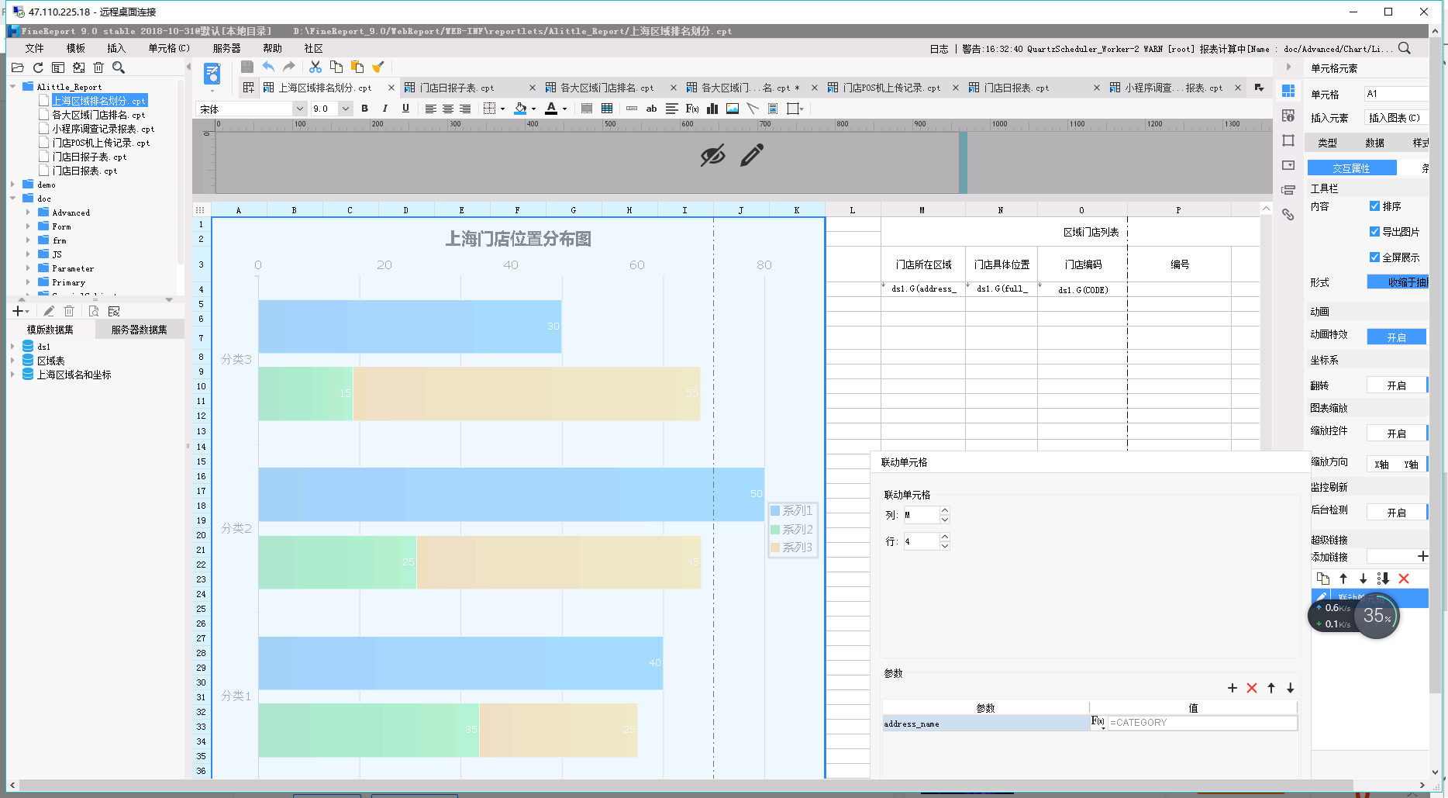Screen dimensions: 1448x798
Task: Expand the 区域表 dataset
Action: (12, 361)
